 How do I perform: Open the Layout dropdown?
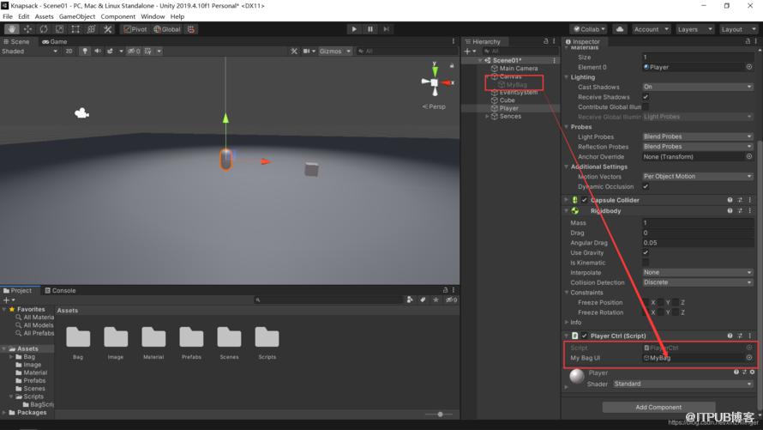[x=737, y=29]
